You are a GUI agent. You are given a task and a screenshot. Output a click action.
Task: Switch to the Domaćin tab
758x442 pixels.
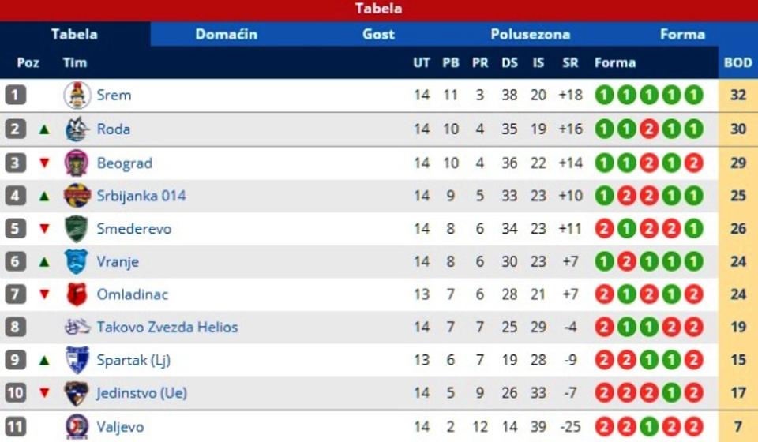(x=227, y=34)
